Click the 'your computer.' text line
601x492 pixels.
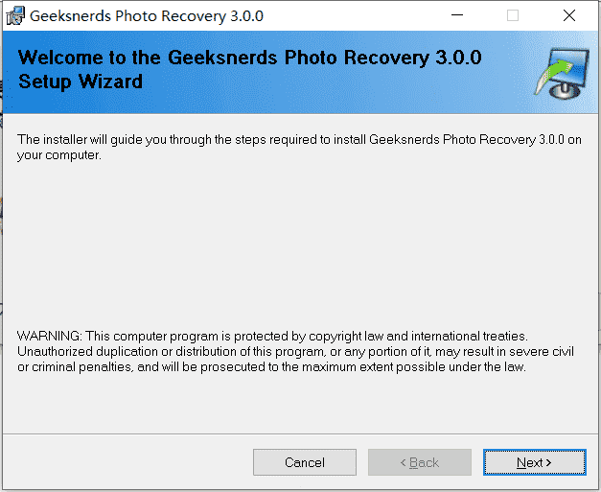(x=59, y=155)
